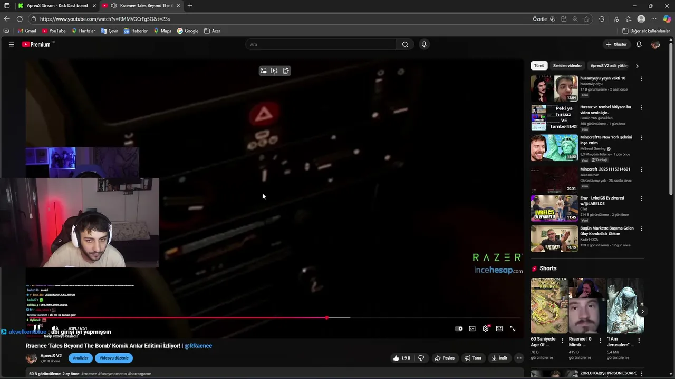Add page to favorites with the star
The width and height of the screenshot is (675, 379).
[x=586, y=19]
